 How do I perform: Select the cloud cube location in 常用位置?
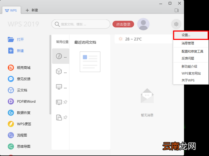[59, 71]
